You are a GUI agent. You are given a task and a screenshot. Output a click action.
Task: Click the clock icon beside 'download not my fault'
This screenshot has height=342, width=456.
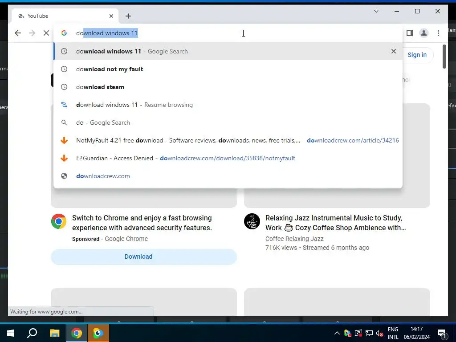click(64, 69)
